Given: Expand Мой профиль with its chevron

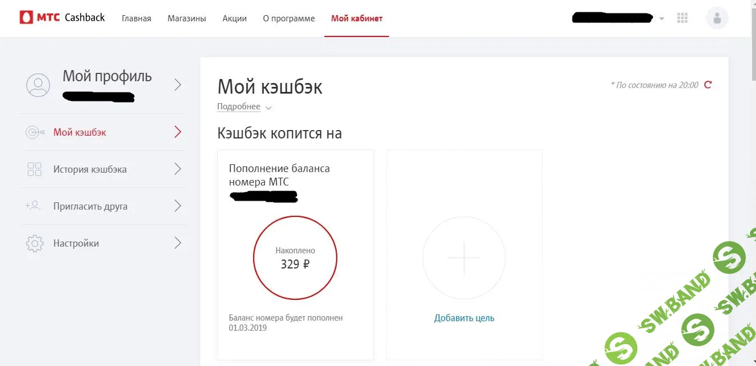Looking at the screenshot, I should pyautogui.click(x=177, y=84).
